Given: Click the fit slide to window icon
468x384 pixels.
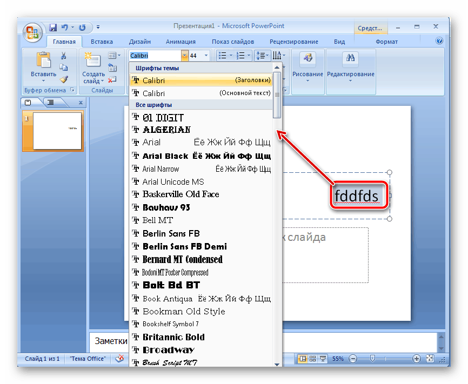Looking at the screenshot, I should [x=430, y=359].
